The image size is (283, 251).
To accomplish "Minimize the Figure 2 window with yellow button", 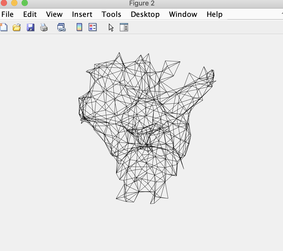I will [x=14, y=3].
